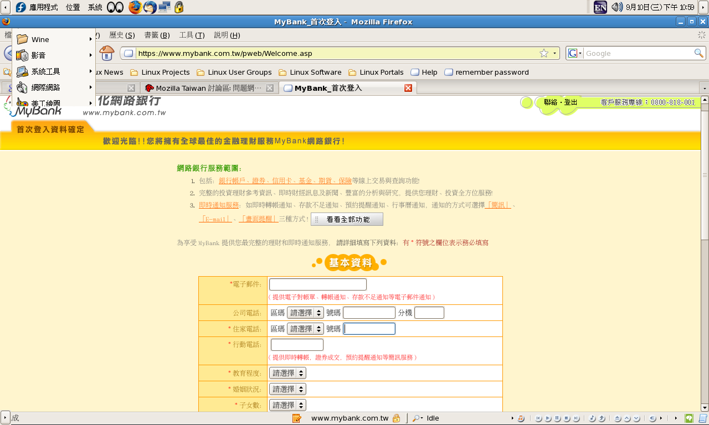Open the 教育程度 dropdown
This screenshot has height=425, width=709.
click(x=287, y=374)
